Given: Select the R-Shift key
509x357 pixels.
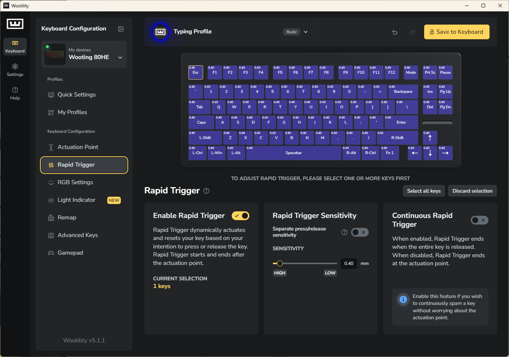Looking at the screenshot, I should point(397,138).
